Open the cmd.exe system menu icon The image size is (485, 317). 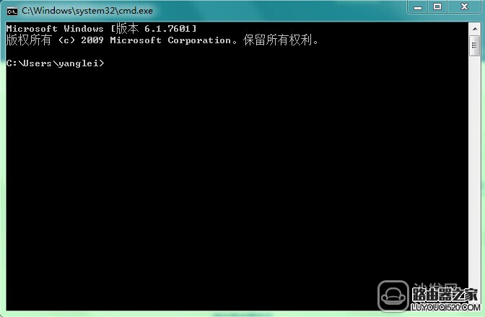[12, 12]
